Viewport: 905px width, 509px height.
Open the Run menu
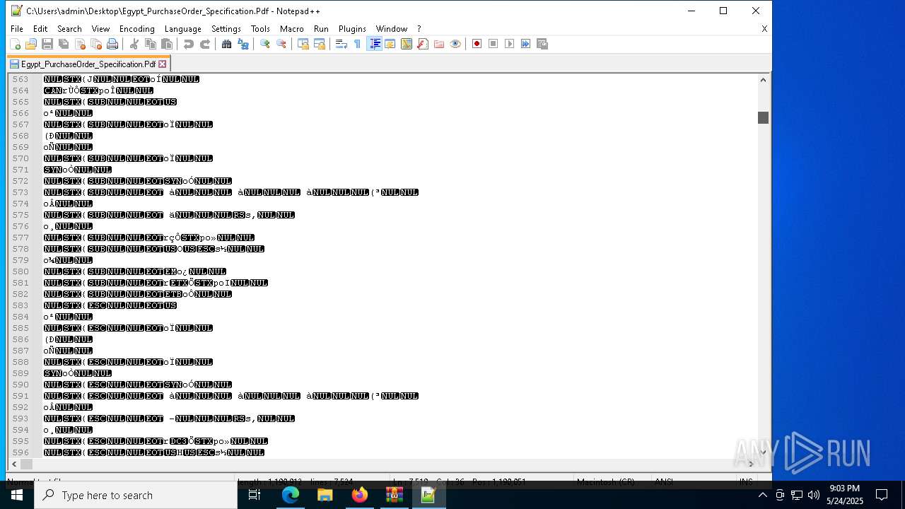pyautogui.click(x=321, y=29)
